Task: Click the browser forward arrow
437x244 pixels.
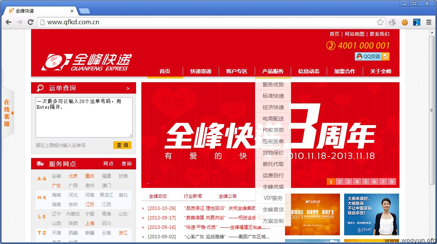Action: (x=19, y=22)
